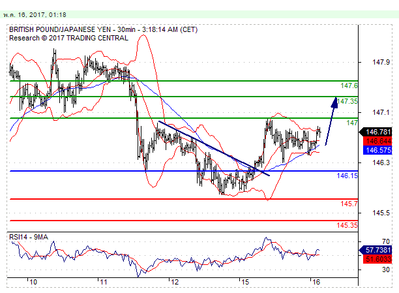Select the 146.15 blue pivot label
The width and height of the screenshot is (399, 293).
pyautogui.click(x=346, y=176)
